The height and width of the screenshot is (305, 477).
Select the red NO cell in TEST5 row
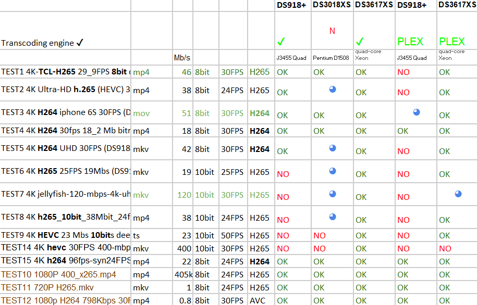(416, 148)
